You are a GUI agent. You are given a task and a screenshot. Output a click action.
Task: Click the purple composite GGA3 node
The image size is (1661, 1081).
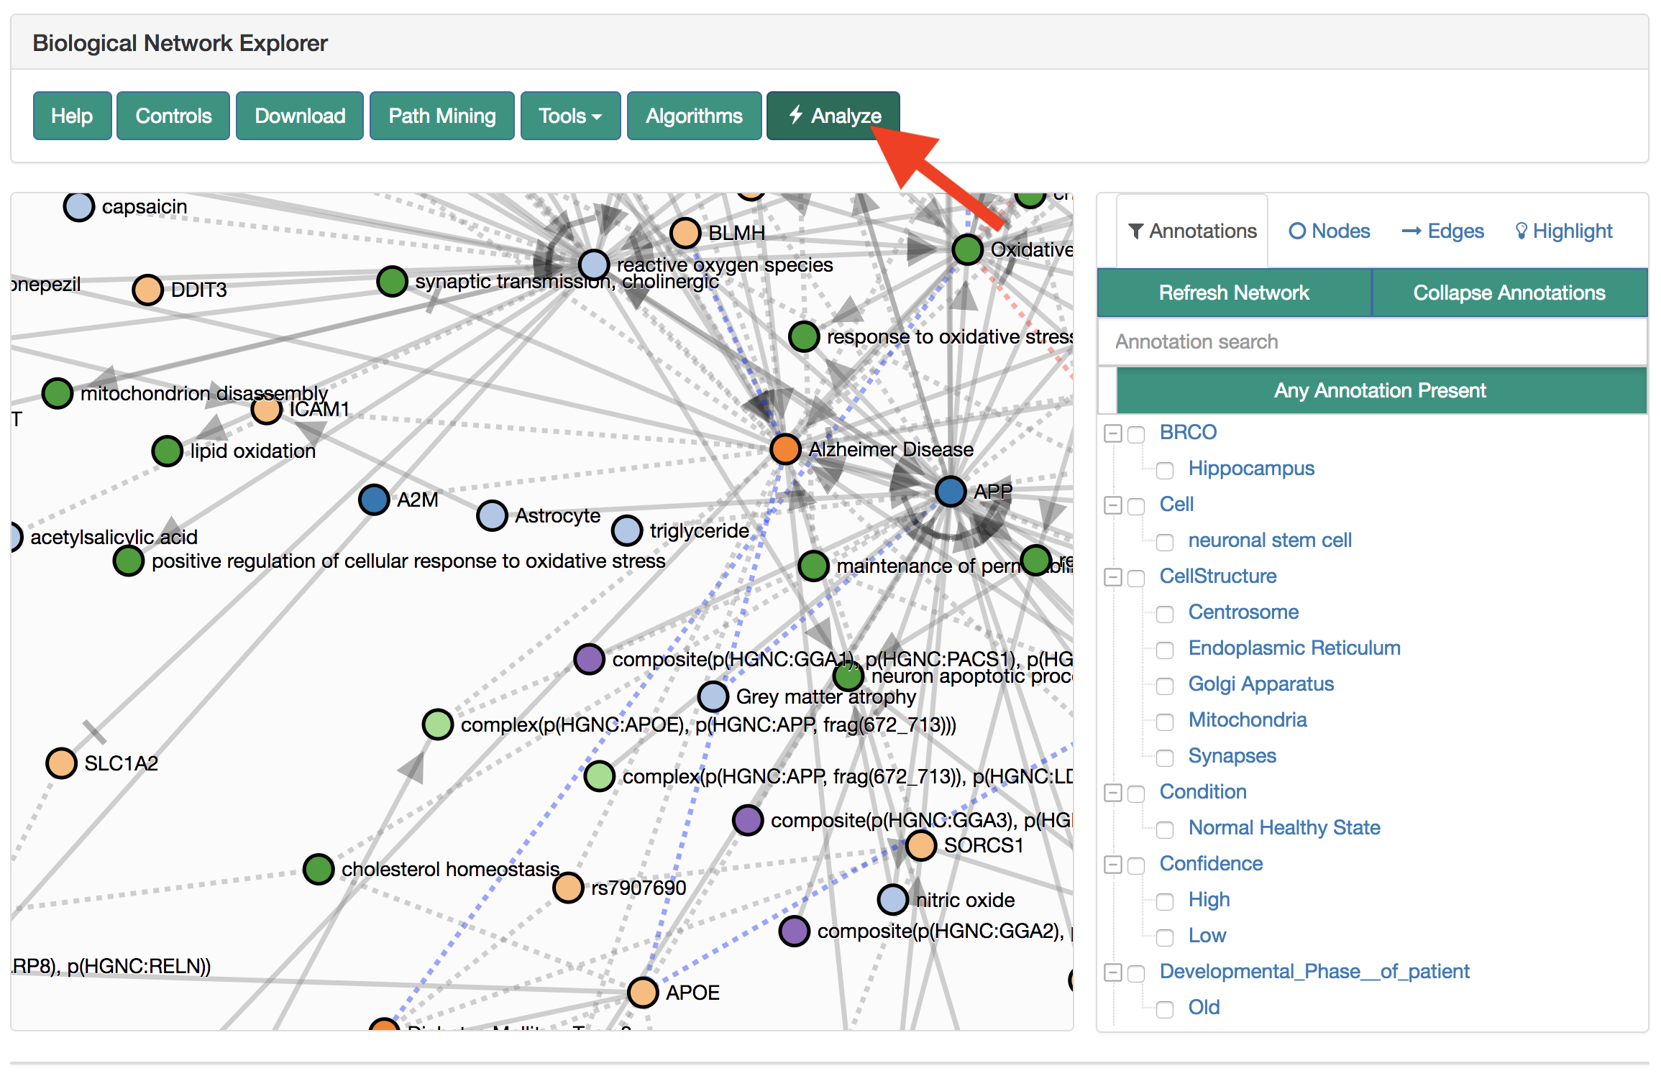click(x=748, y=820)
